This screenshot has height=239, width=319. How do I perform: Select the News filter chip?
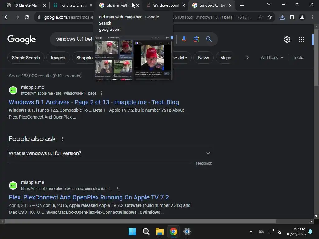pos(203,58)
